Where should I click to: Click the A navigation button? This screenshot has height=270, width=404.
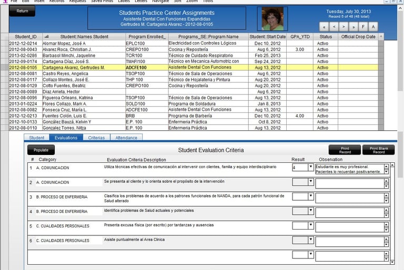pyautogui.click(x=373, y=27)
